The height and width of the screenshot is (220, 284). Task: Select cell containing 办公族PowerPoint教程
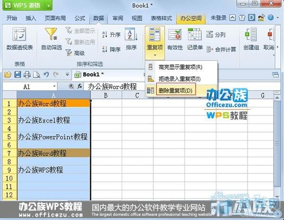(x=54, y=137)
